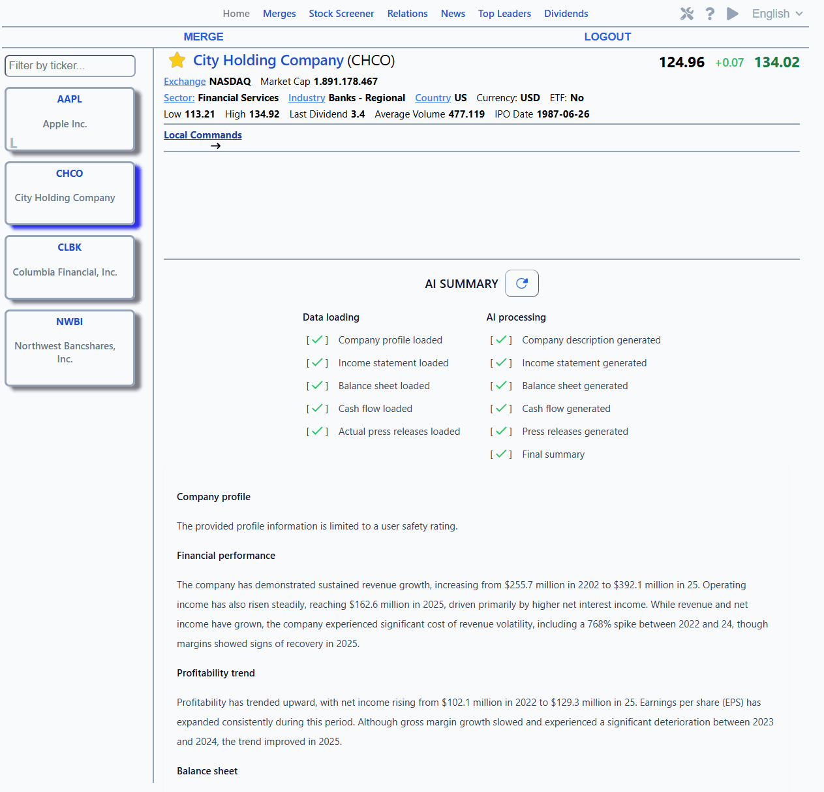The image size is (824, 792).
Task: Toggle the favorite star for CHCO
Action: pyautogui.click(x=177, y=60)
